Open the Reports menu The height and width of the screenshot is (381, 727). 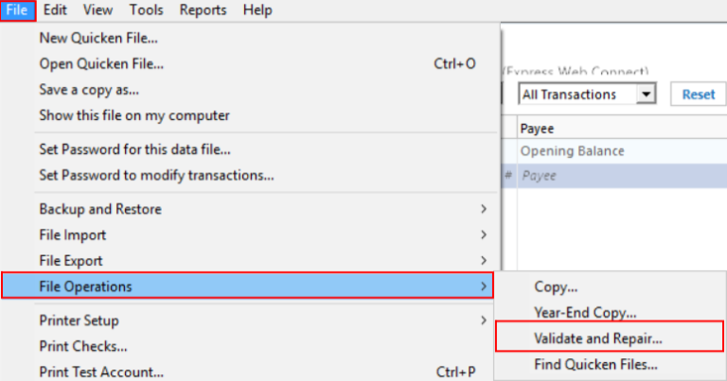coord(204,10)
